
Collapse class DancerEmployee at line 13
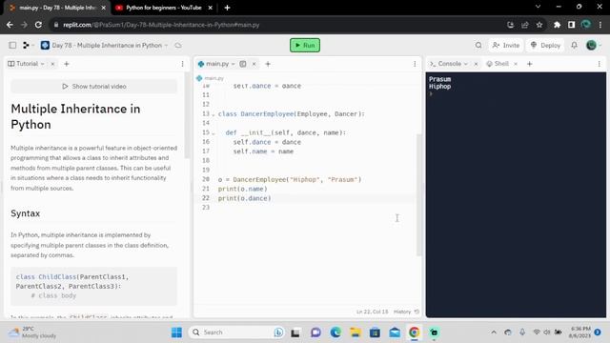tap(213, 114)
